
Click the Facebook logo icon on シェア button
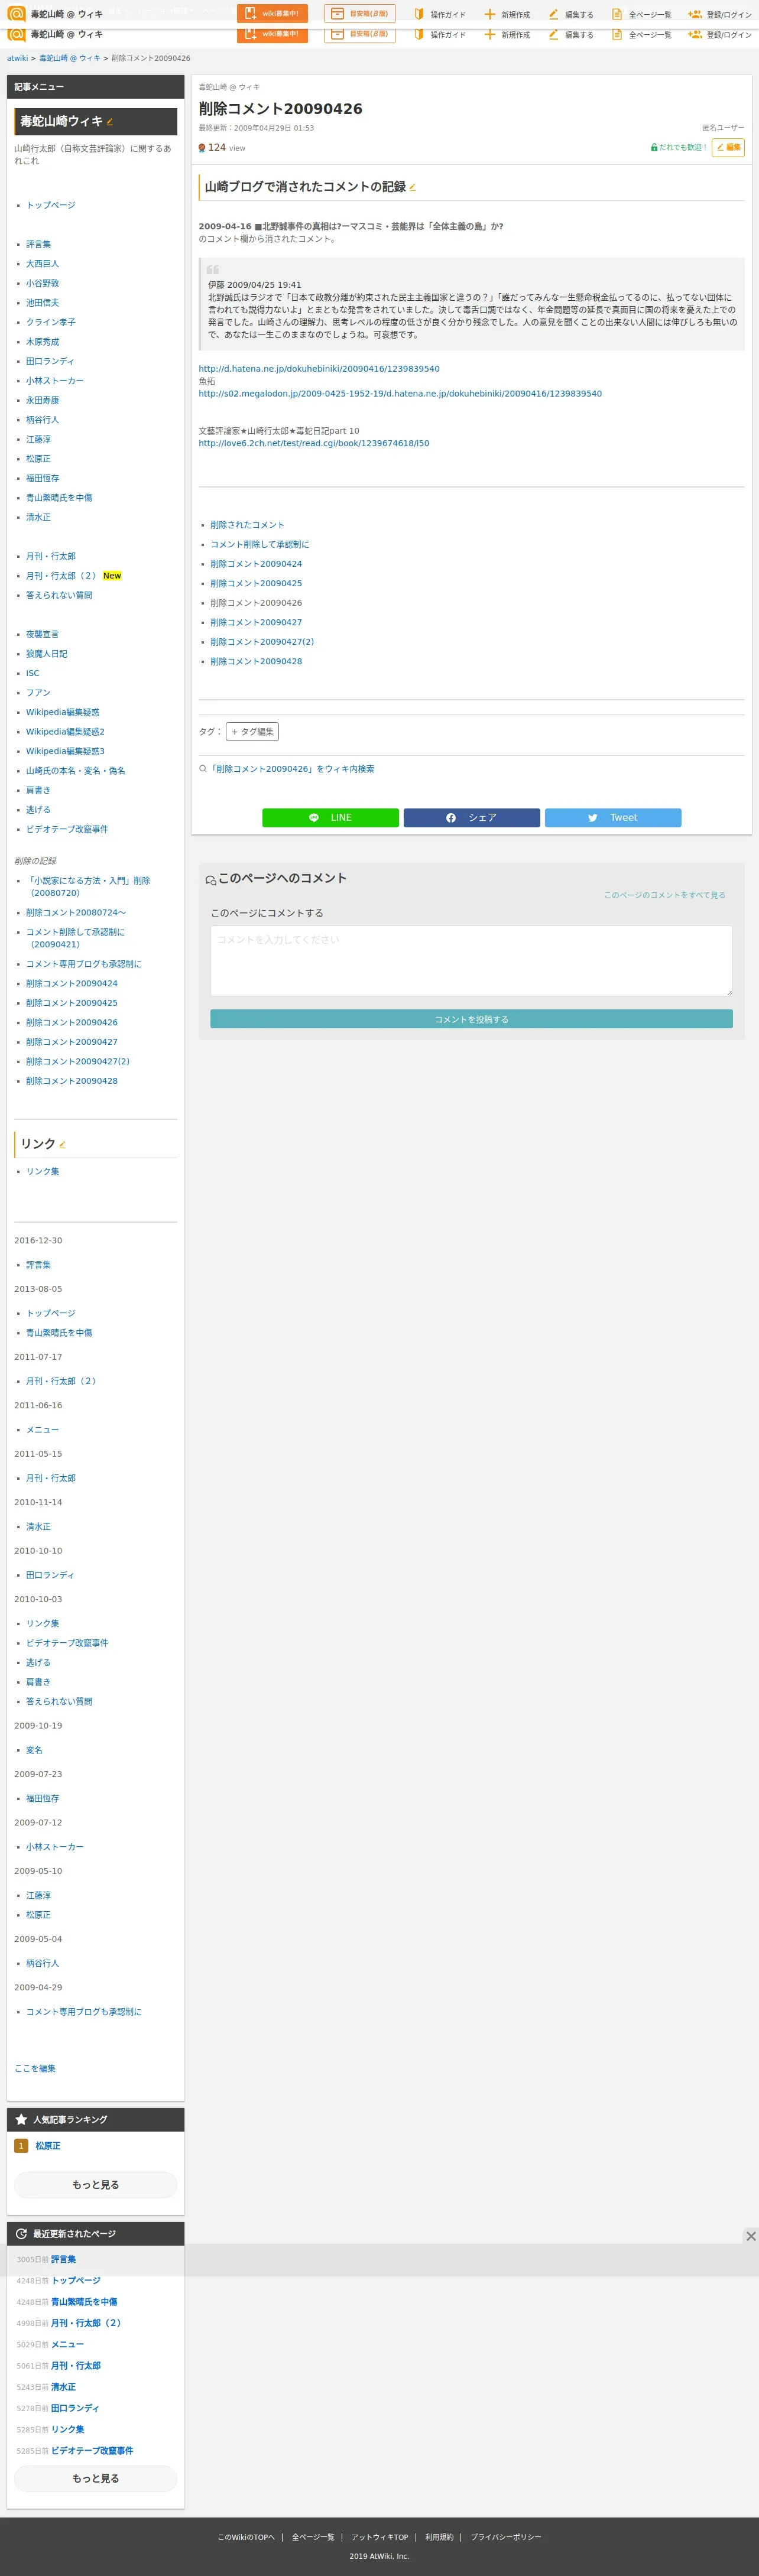coord(451,818)
